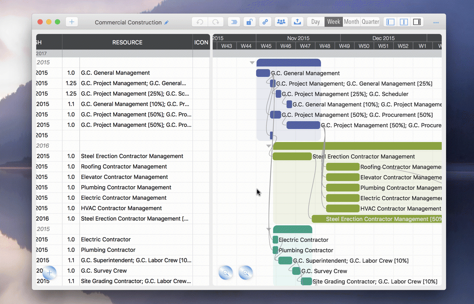Click the ICON column header
The height and width of the screenshot is (304, 474).
pyautogui.click(x=201, y=42)
